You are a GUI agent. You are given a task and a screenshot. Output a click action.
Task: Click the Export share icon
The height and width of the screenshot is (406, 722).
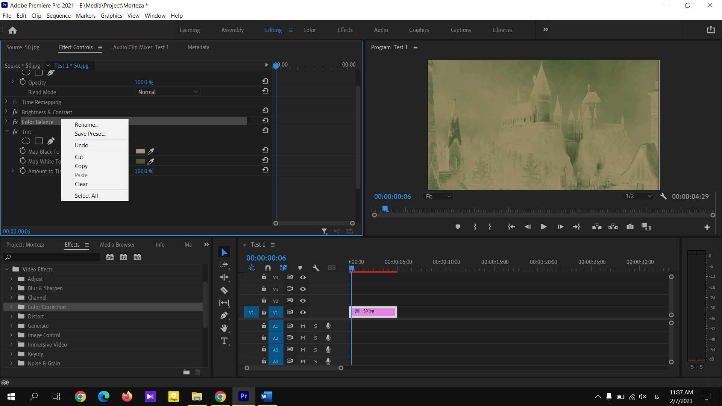point(711,30)
